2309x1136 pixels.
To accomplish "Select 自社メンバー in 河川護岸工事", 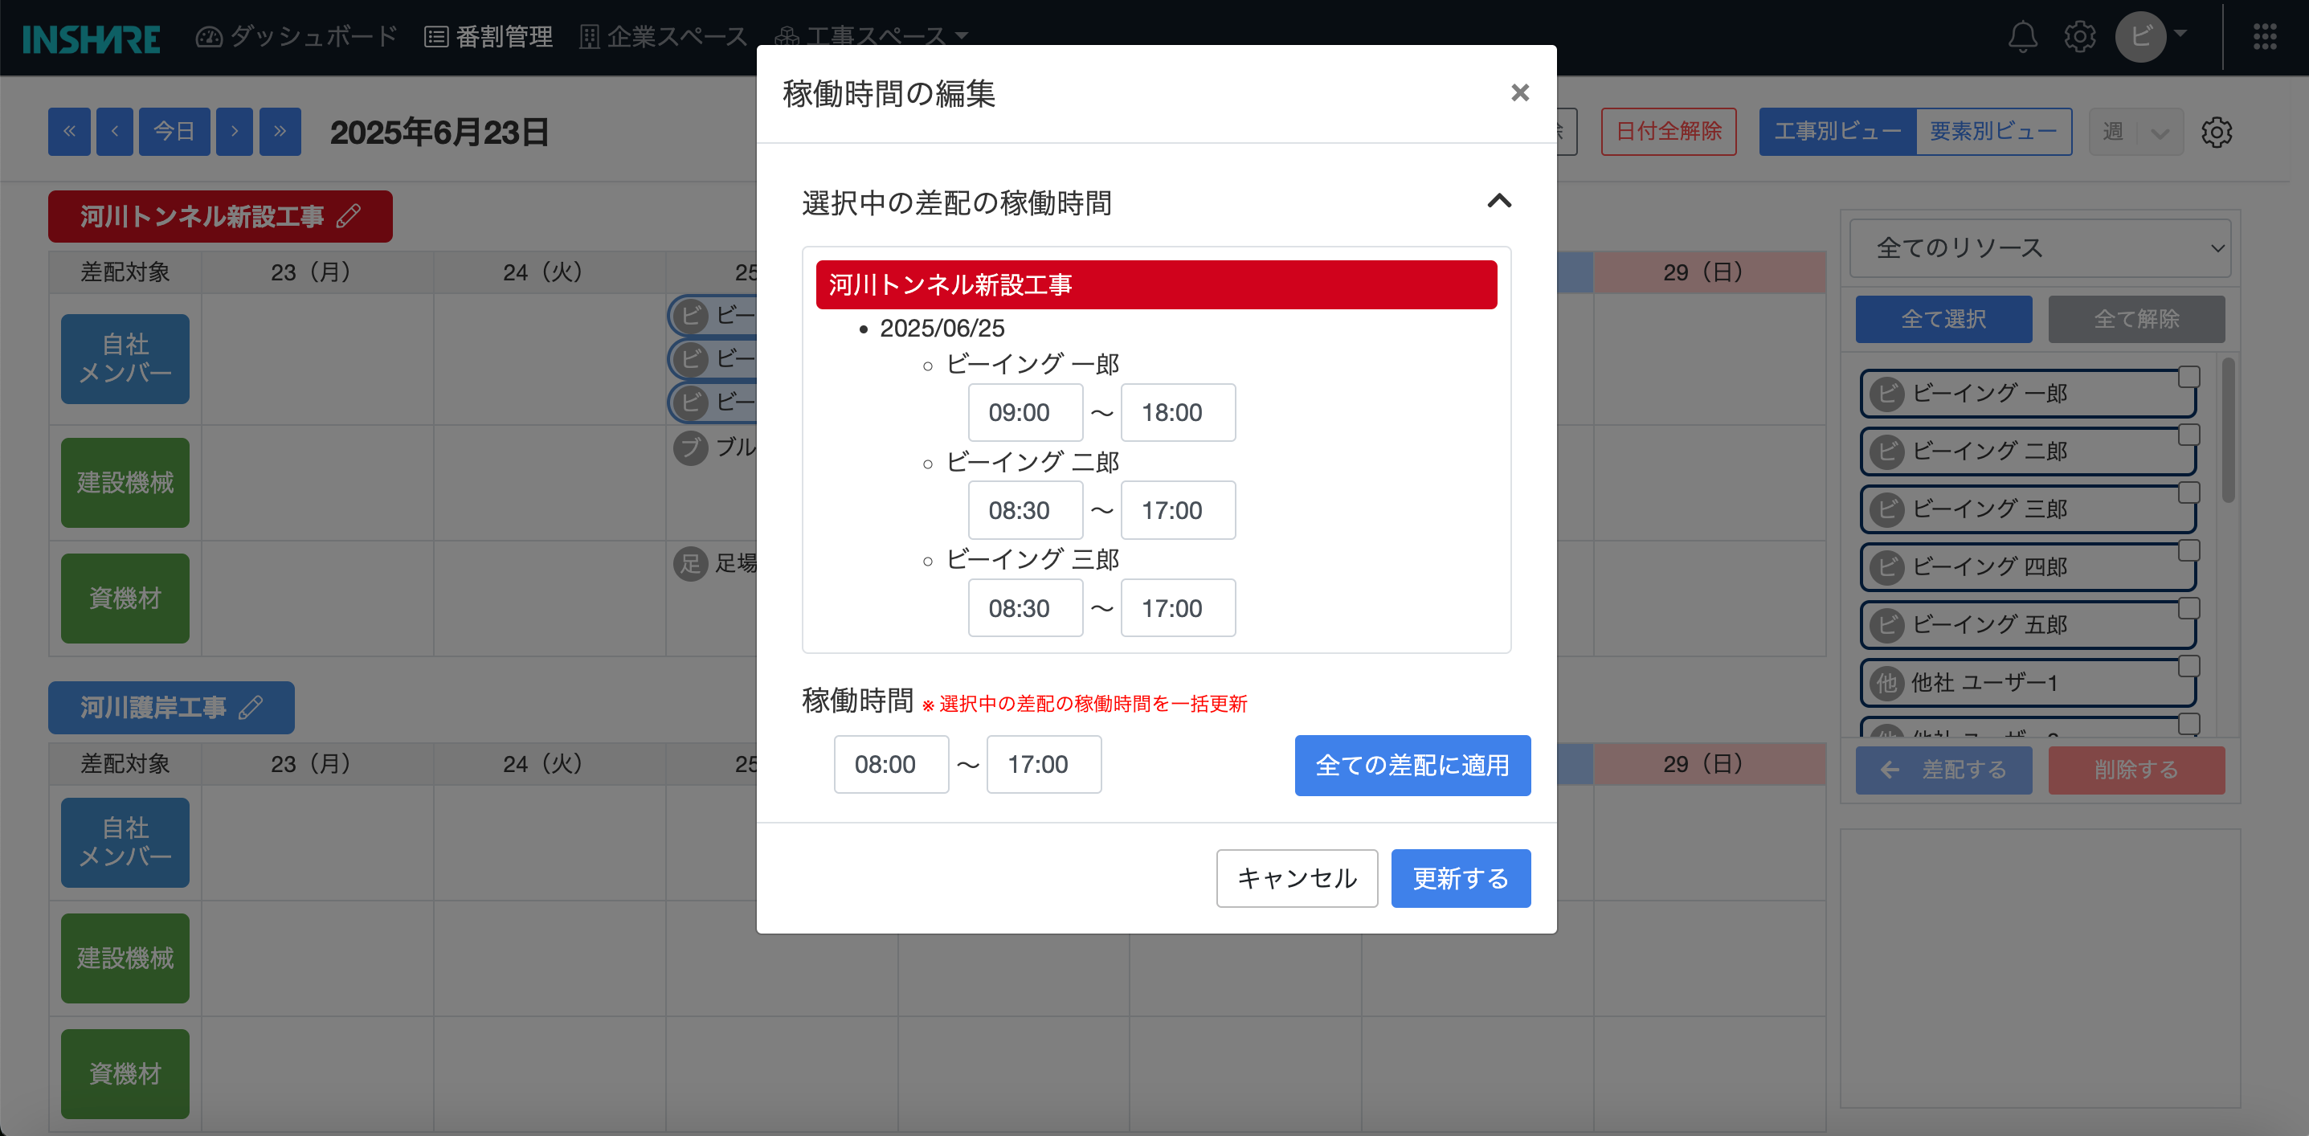I will pyautogui.click(x=125, y=843).
